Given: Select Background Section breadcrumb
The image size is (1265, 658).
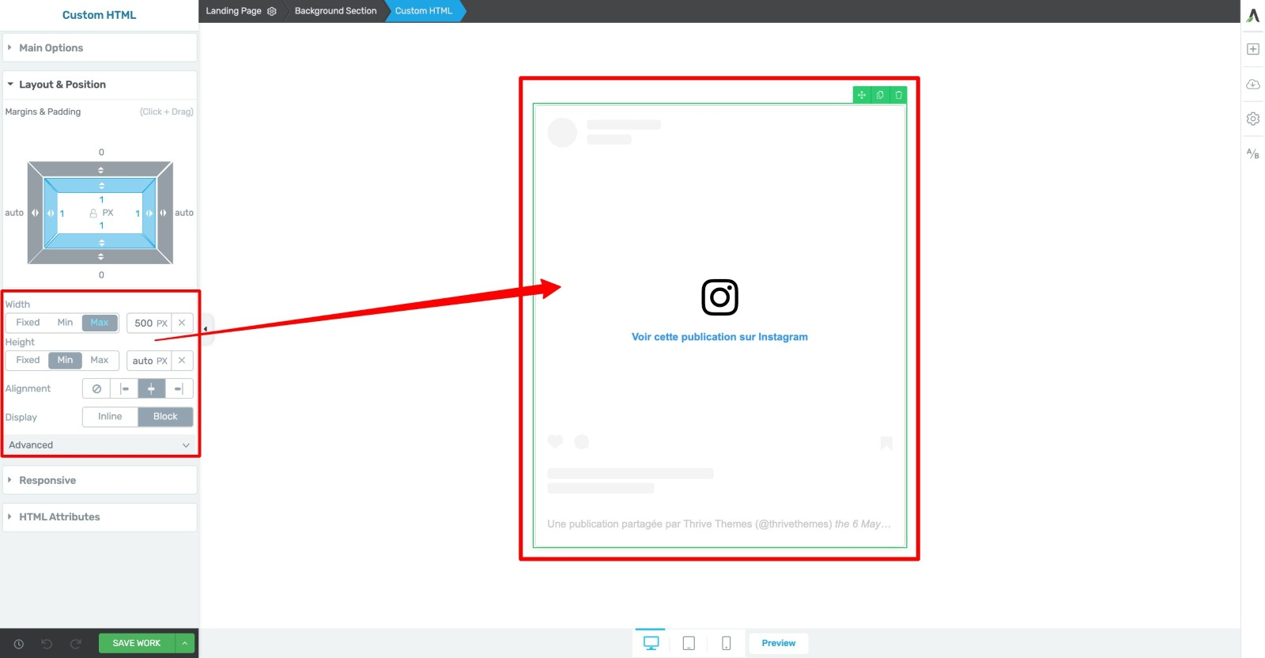Looking at the screenshot, I should pyautogui.click(x=335, y=11).
